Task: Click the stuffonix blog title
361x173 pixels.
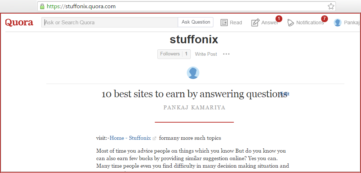Action: (194, 40)
